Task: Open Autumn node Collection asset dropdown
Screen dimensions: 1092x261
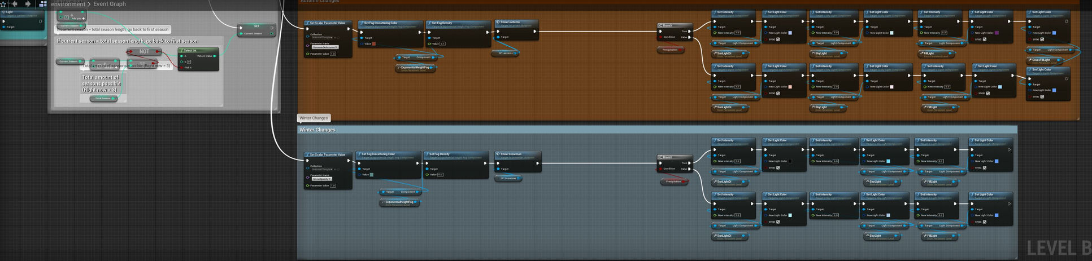Action: click(x=322, y=37)
